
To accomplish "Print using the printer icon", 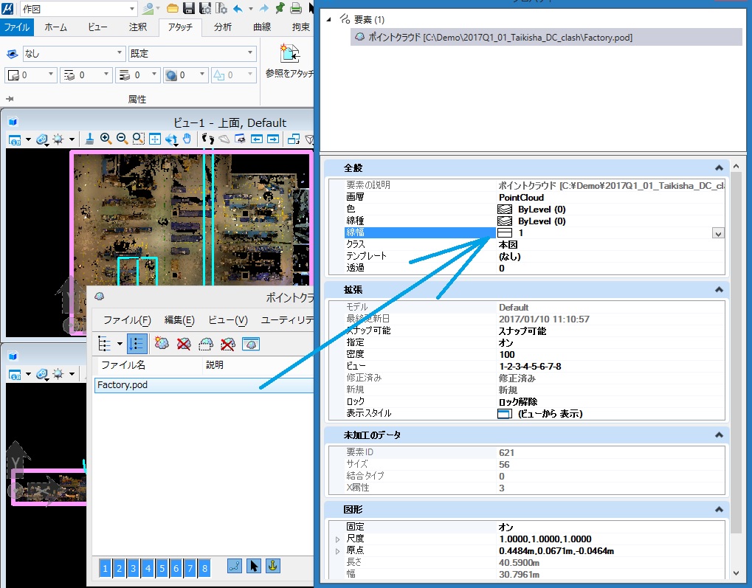I will pyautogui.click(x=297, y=8).
